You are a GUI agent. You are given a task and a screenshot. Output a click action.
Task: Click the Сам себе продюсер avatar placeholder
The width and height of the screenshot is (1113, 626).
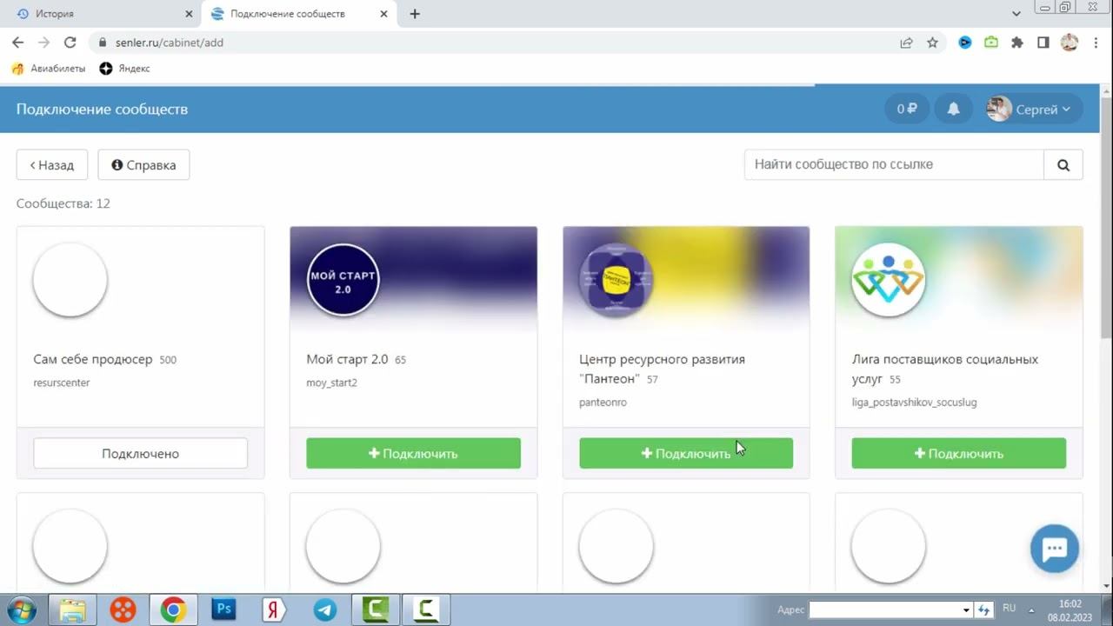(70, 280)
